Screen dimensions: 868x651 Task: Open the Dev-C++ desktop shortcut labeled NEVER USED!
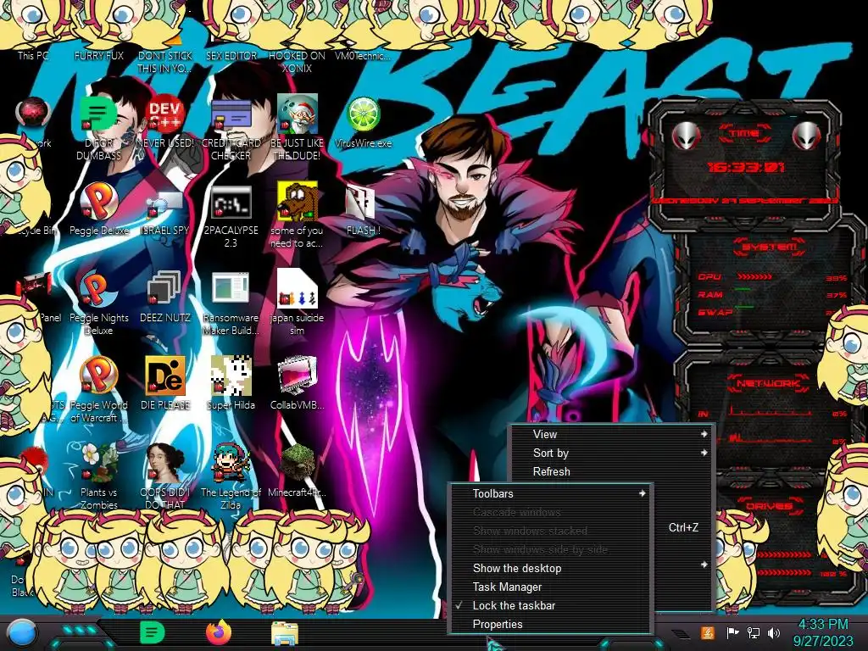(164, 114)
